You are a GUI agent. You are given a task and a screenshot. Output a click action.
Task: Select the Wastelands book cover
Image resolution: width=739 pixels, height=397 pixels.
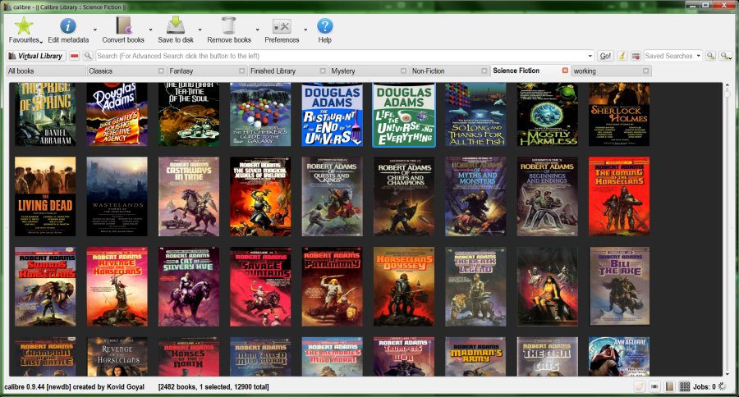pyautogui.click(x=117, y=196)
